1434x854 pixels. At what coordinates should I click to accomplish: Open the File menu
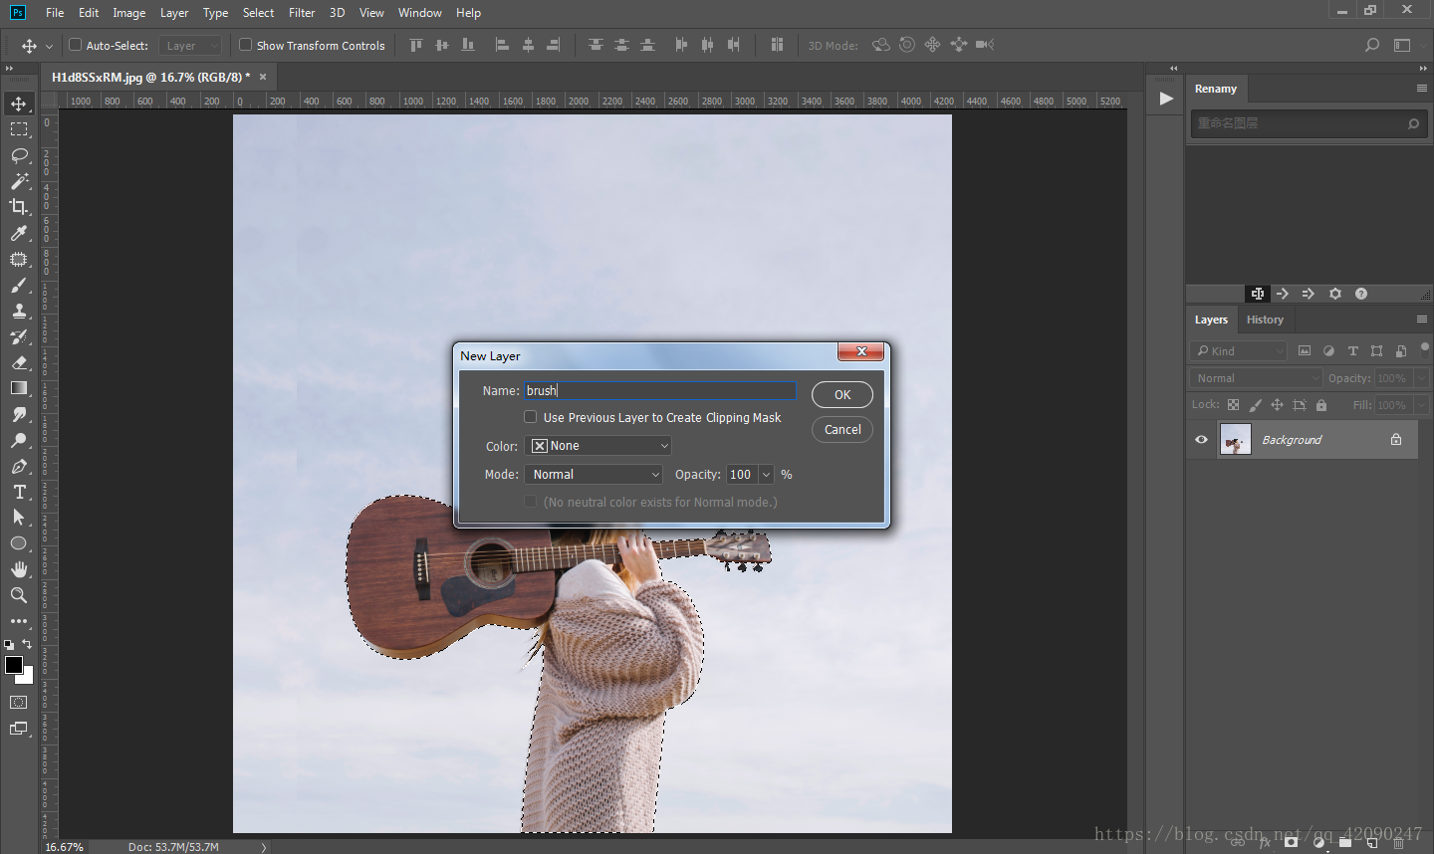click(x=55, y=13)
